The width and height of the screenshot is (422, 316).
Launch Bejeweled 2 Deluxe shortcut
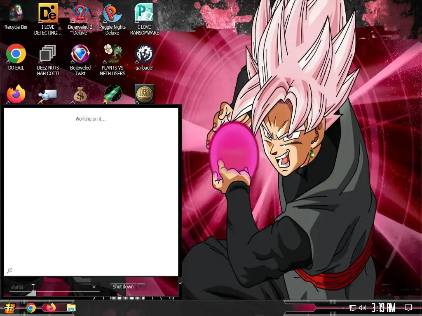pyautogui.click(x=80, y=19)
